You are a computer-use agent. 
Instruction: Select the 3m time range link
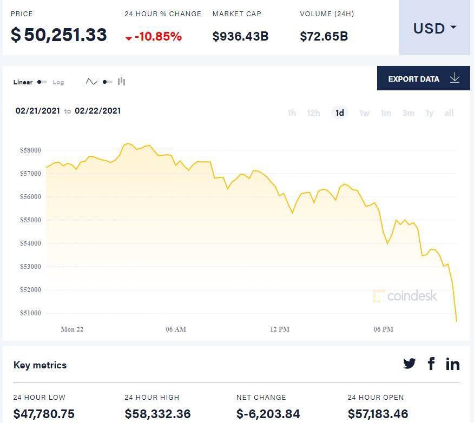[x=409, y=113]
